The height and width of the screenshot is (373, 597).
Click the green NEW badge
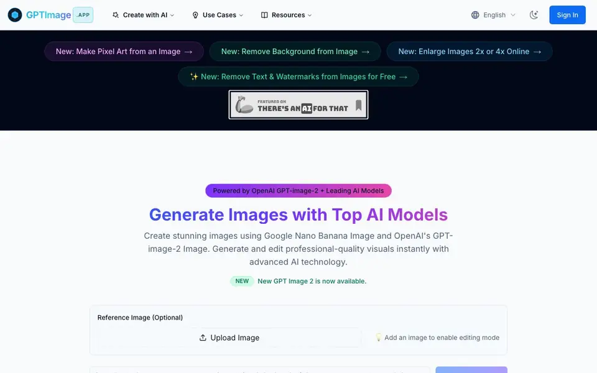point(242,281)
